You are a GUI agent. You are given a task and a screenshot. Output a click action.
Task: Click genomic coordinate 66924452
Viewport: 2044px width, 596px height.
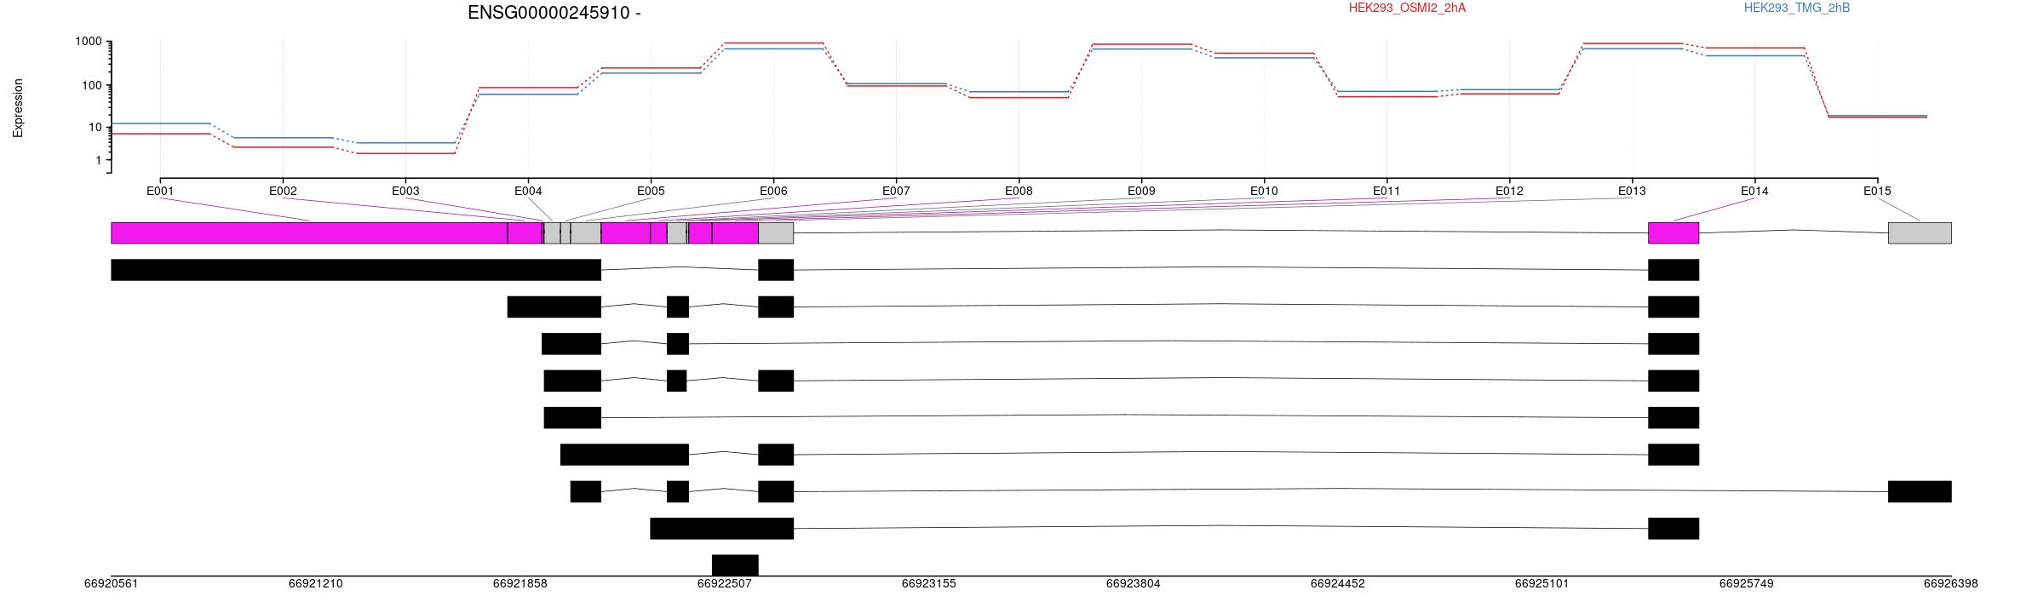pos(1337,583)
